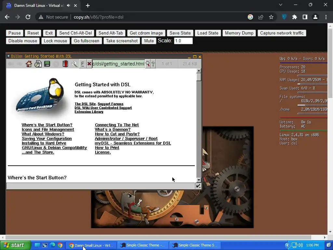
Task: Click Lock mouse button
Action: 55,41
